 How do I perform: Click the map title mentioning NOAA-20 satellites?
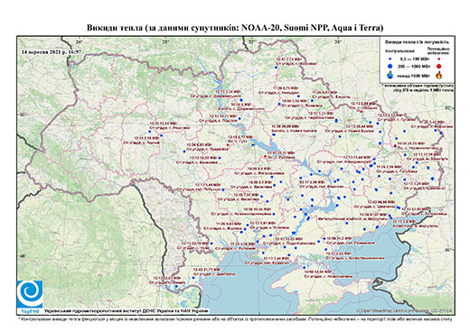click(x=235, y=28)
